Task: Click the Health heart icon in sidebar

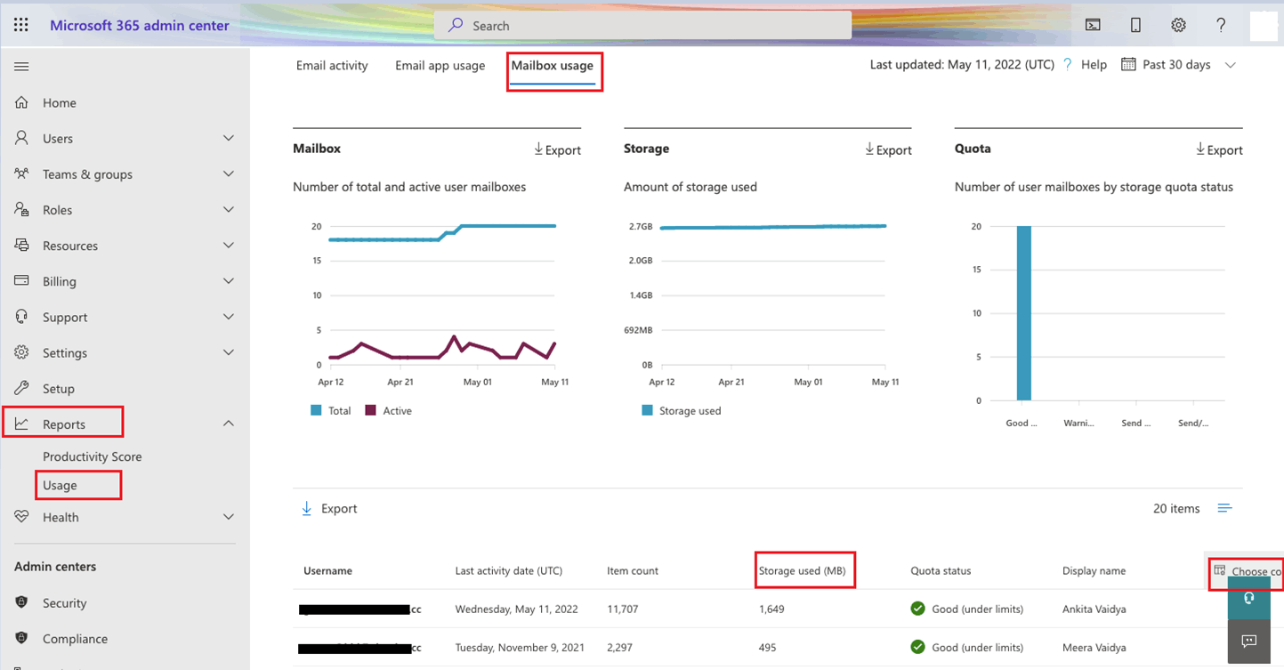Action: (x=22, y=516)
